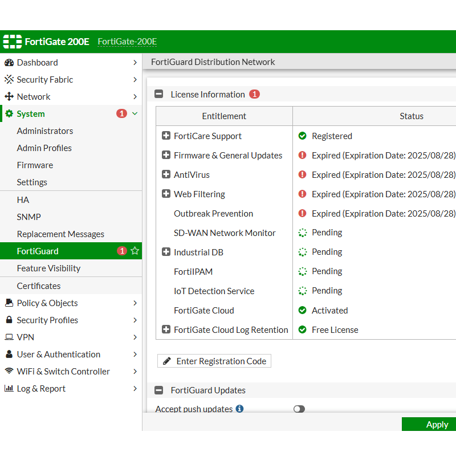Collapse the FortiGuard Updates section
Image resolution: width=456 pixels, height=456 pixels.
point(159,390)
